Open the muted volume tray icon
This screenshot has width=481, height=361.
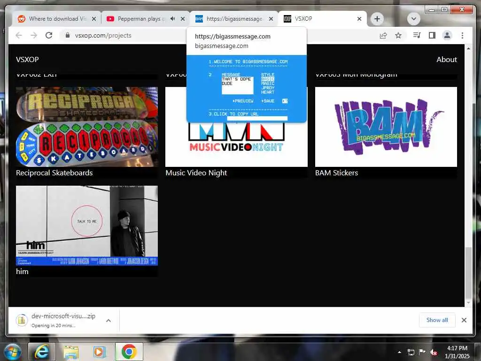point(434,353)
